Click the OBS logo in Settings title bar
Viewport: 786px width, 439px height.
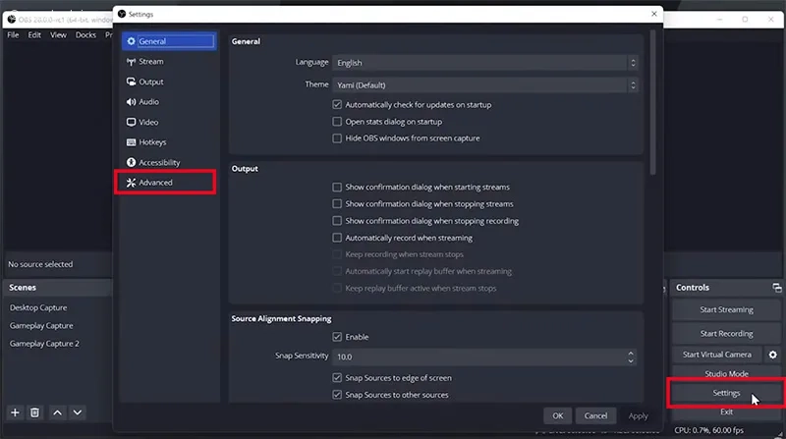122,14
